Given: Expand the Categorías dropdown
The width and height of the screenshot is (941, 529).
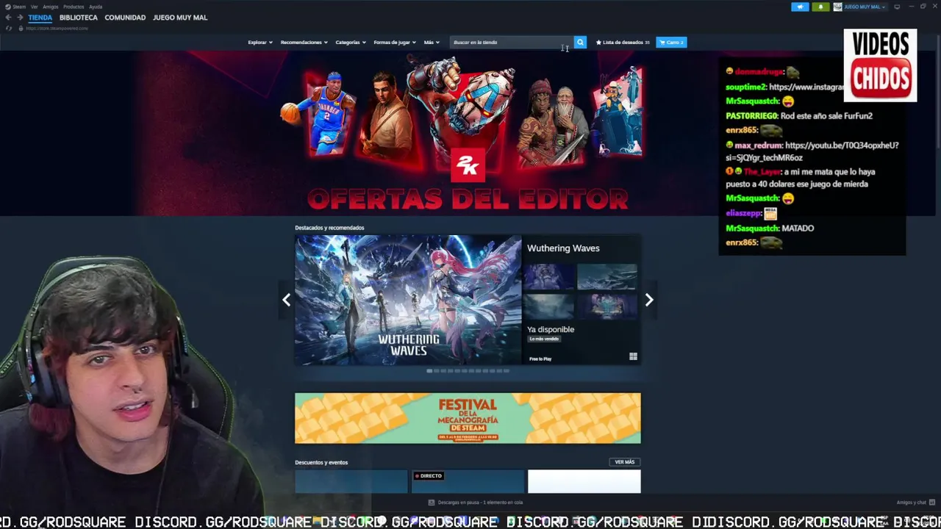Looking at the screenshot, I should (351, 43).
